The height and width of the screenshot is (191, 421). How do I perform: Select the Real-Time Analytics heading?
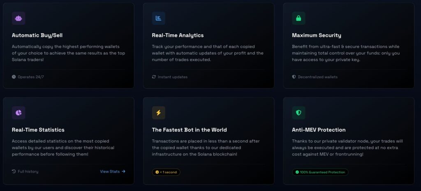pos(178,35)
